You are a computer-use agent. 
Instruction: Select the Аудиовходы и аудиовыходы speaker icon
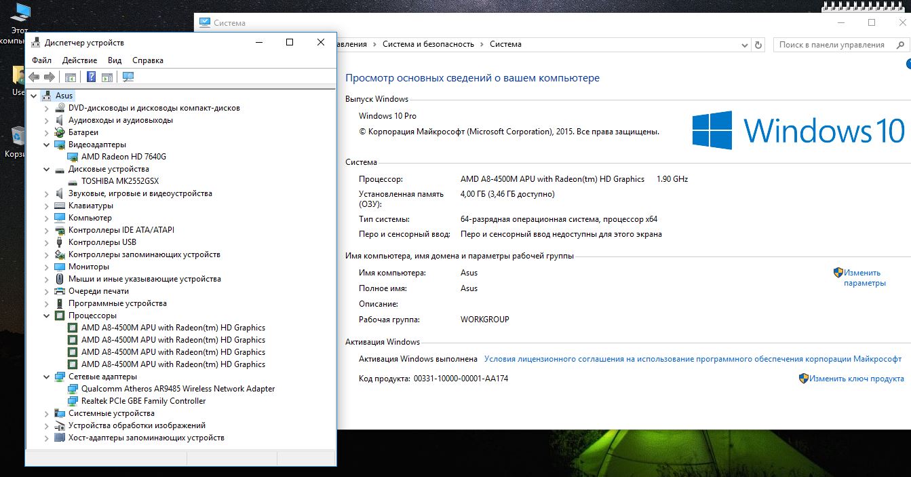coord(60,120)
